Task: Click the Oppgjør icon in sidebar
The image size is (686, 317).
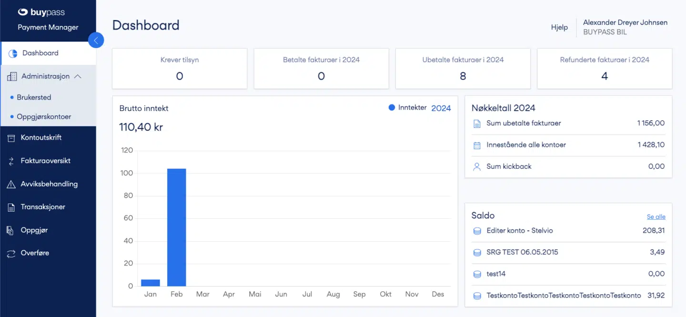Action: pyautogui.click(x=10, y=230)
